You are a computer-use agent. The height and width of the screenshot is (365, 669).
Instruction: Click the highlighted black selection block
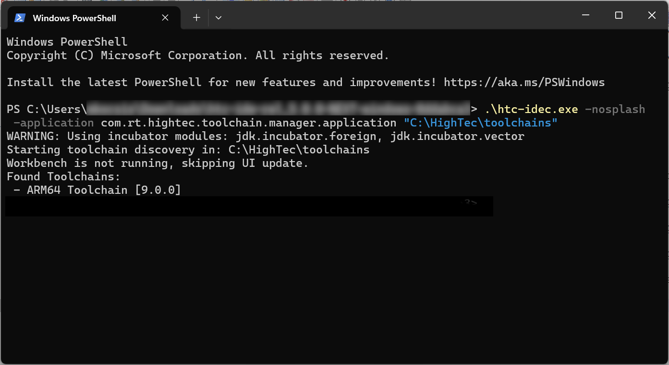(249, 206)
